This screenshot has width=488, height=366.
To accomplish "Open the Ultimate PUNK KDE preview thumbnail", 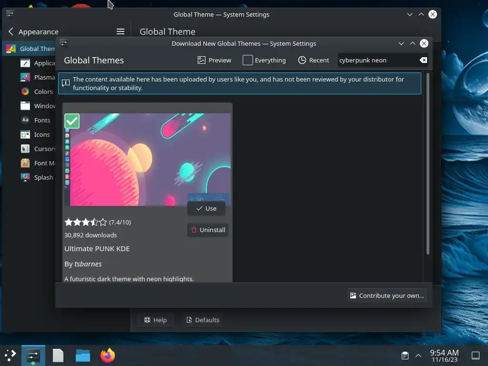I will (147, 159).
